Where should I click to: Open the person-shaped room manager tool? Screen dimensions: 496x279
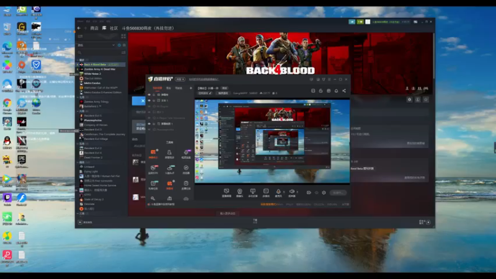pyautogui.click(x=169, y=154)
